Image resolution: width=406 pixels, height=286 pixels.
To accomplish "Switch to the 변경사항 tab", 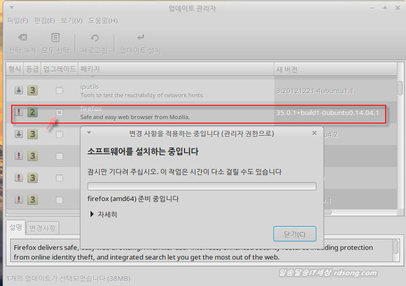I will click(42, 228).
